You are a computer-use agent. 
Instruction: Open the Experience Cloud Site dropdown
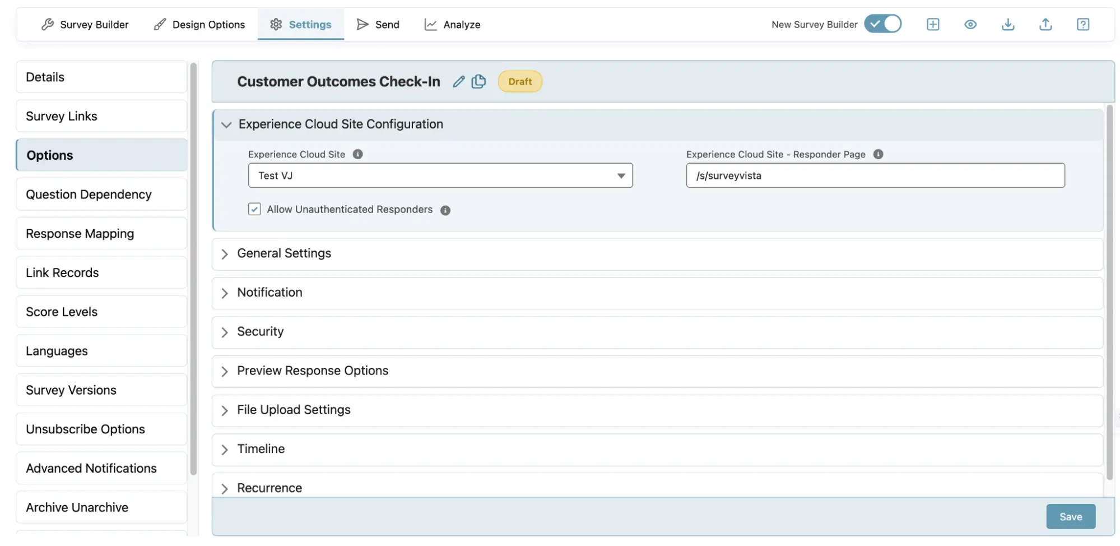point(440,175)
